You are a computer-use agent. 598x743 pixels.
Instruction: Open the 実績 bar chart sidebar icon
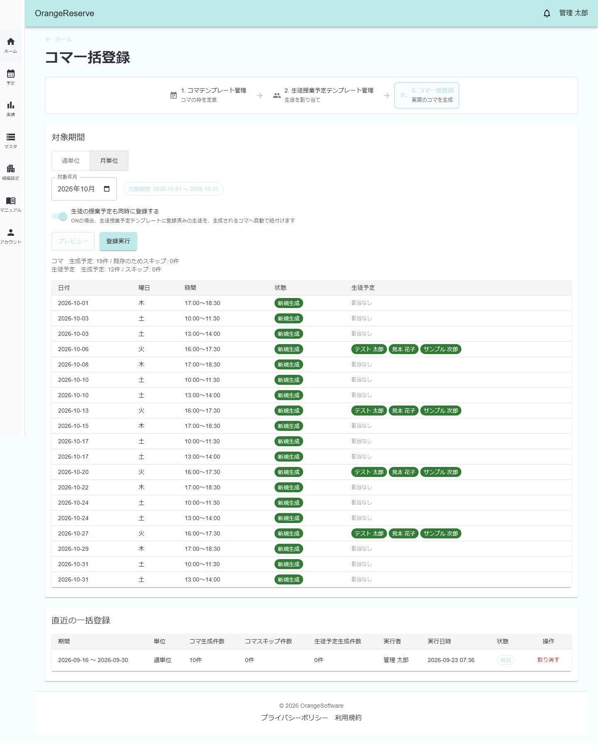(11, 105)
